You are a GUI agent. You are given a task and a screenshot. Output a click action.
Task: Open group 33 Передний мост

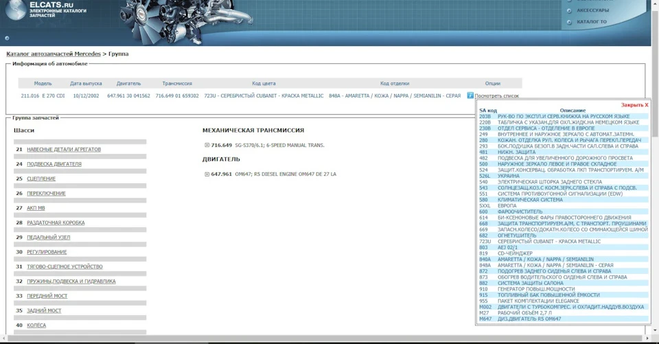click(x=47, y=296)
